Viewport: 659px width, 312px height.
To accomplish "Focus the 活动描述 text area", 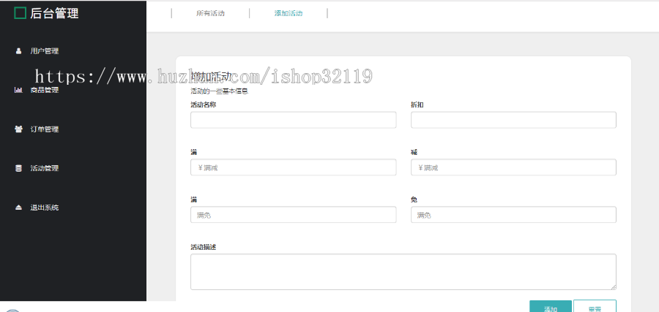I will point(403,272).
